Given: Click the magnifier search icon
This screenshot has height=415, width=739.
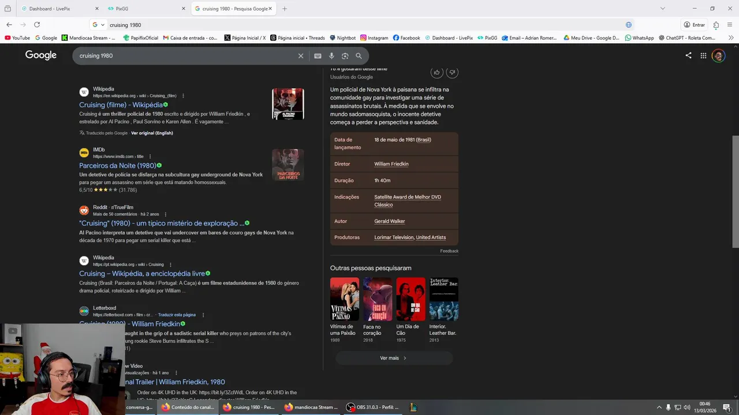Looking at the screenshot, I should (x=359, y=56).
